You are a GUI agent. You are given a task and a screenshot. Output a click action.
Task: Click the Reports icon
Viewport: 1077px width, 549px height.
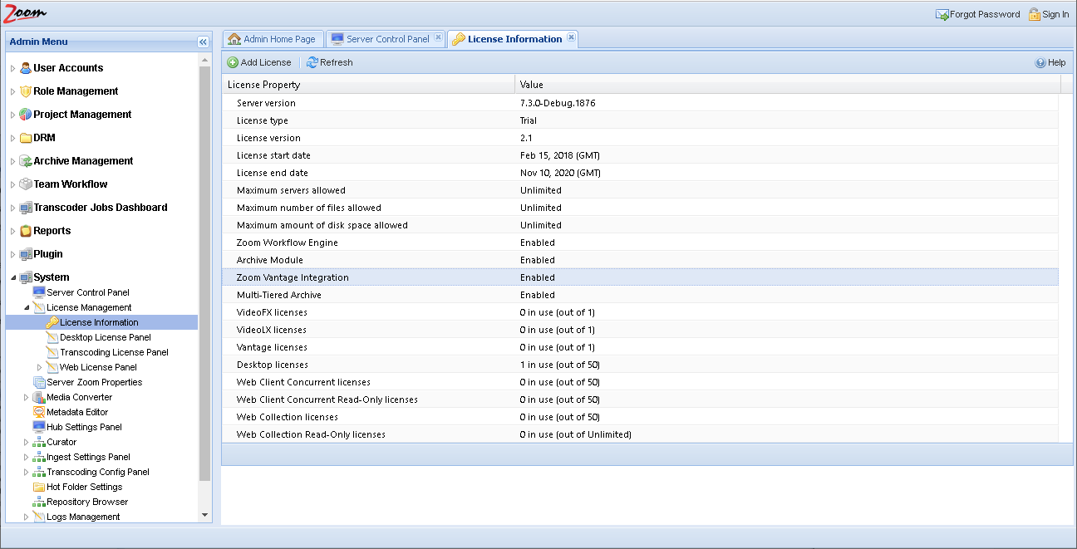click(x=26, y=231)
